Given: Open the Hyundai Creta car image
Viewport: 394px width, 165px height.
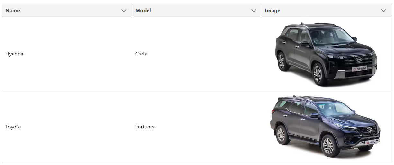Looking at the screenshot, I should (326, 54).
